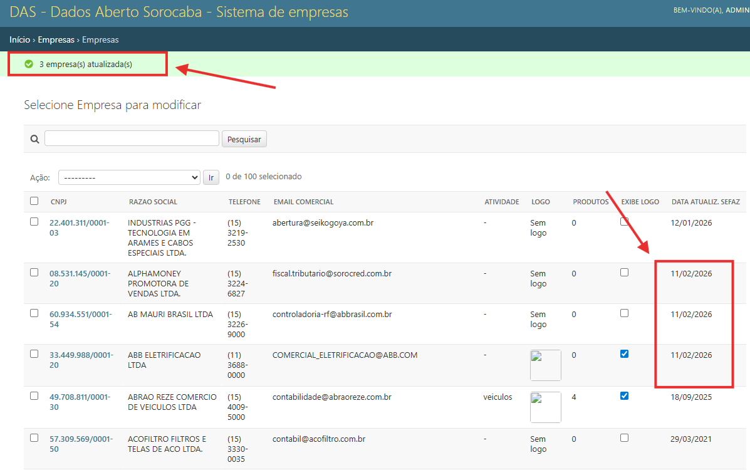Select the Acofiltro Filtros row checkbox
The width and height of the screenshot is (750, 470).
(x=34, y=438)
